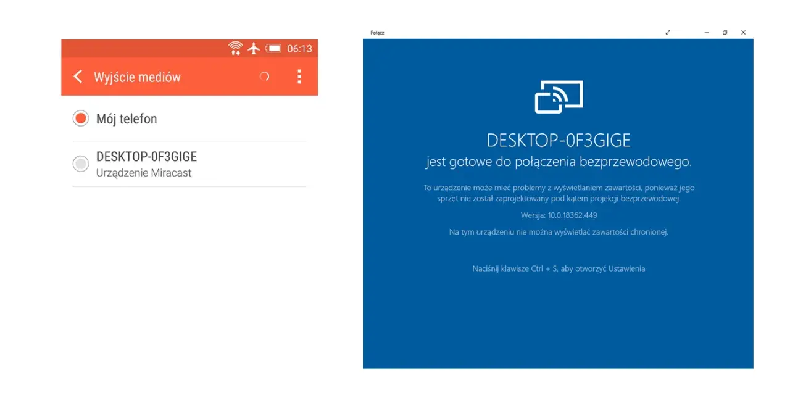Click the To urządzenie może mieć problemy warning
This screenshot has height=395, width=790.
coord(559,193)
